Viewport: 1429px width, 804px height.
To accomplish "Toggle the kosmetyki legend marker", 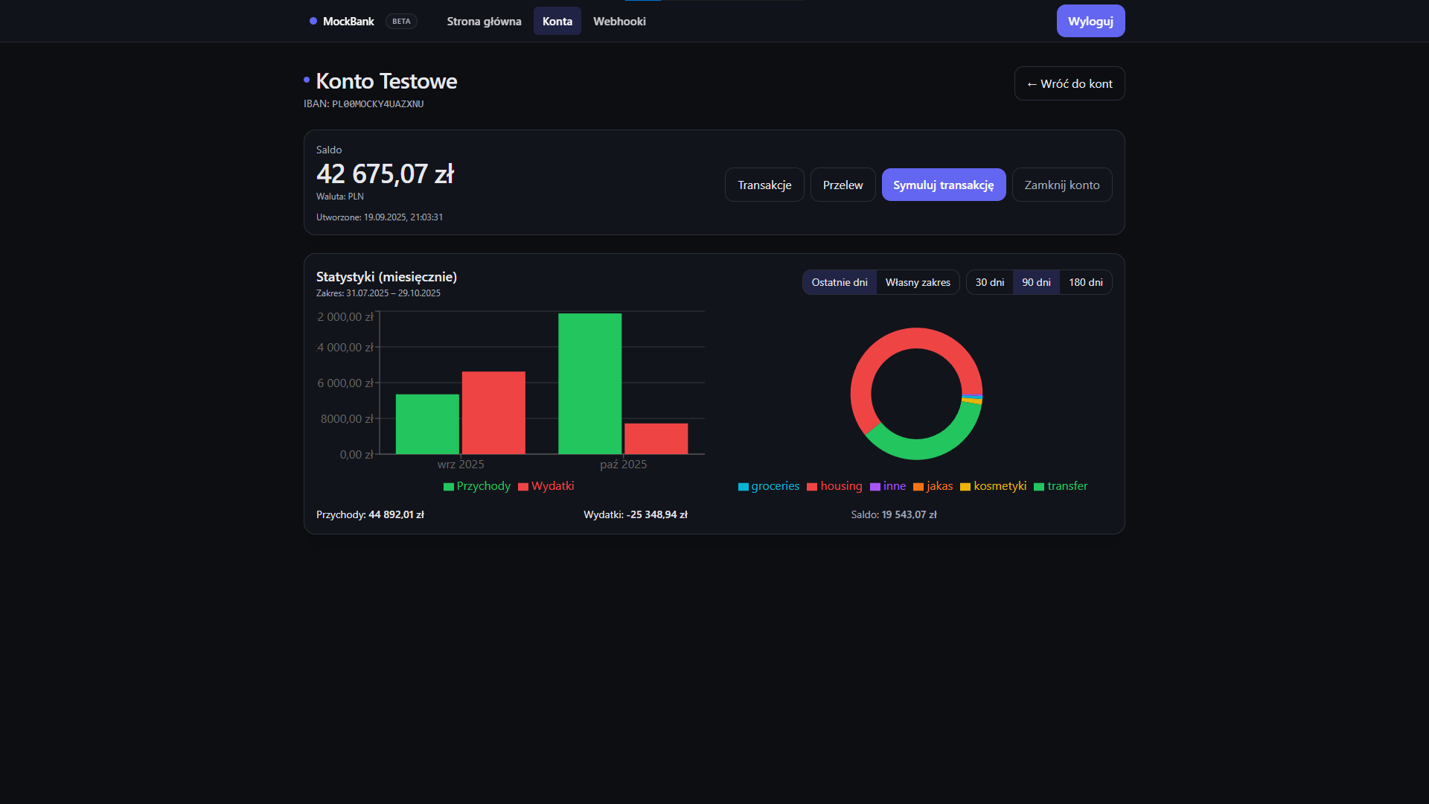I will (x=965, y=487).
